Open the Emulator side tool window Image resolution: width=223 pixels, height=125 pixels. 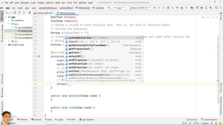221,87
